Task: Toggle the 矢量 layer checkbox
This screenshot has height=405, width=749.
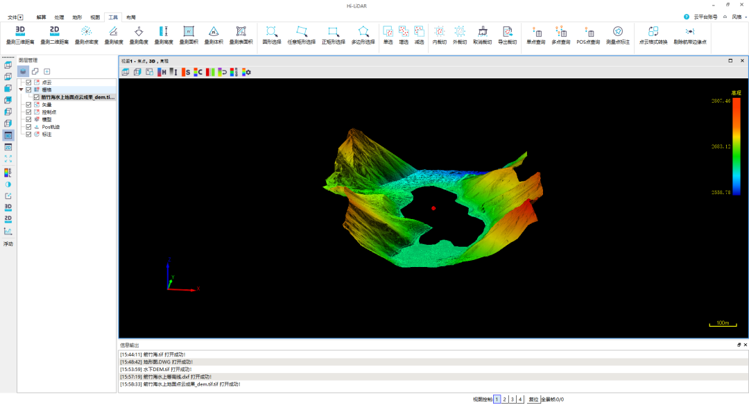Action: [28, 105]
